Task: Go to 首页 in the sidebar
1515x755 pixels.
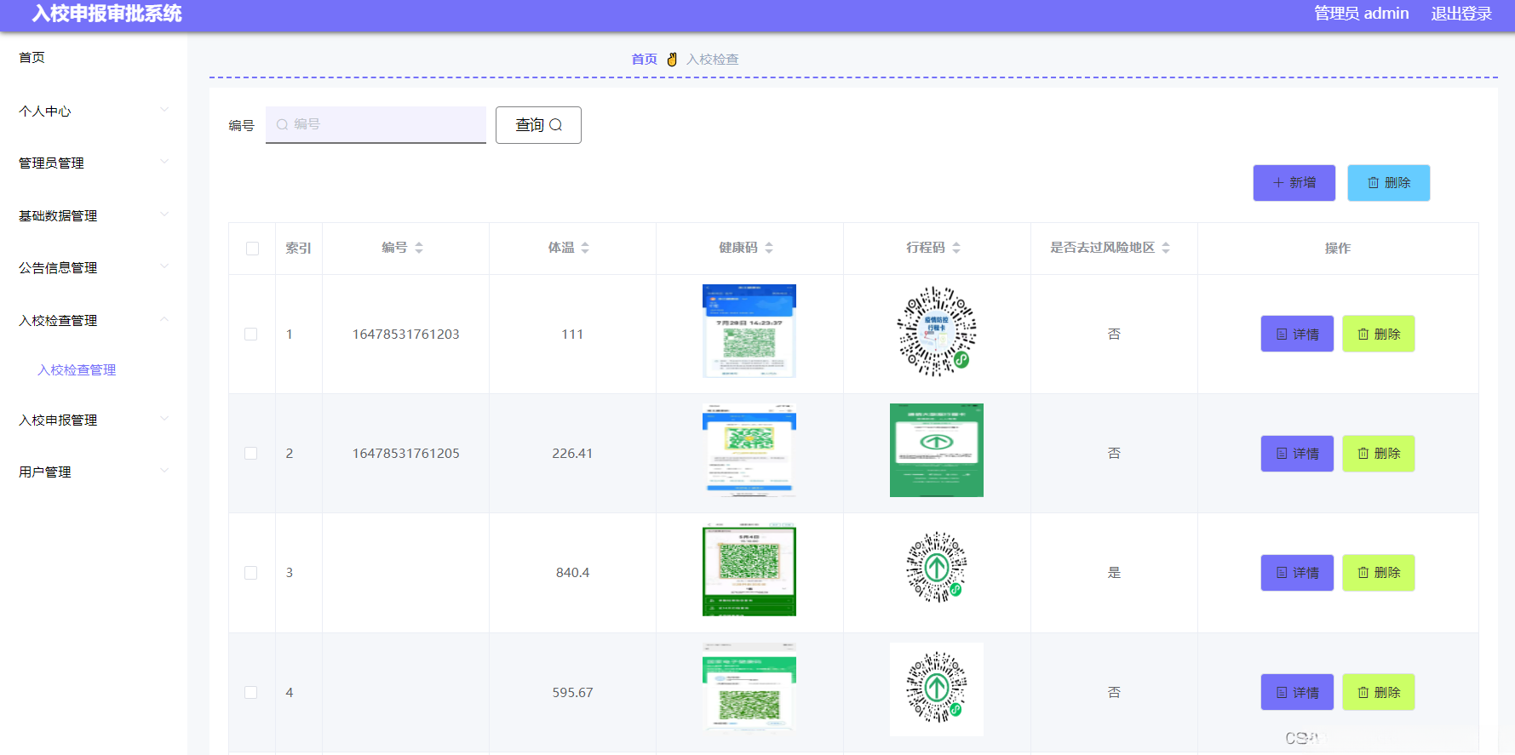Action: (32, 58)
